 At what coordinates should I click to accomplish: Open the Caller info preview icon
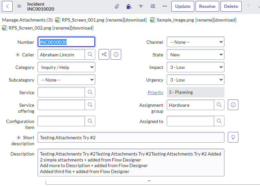116,54
